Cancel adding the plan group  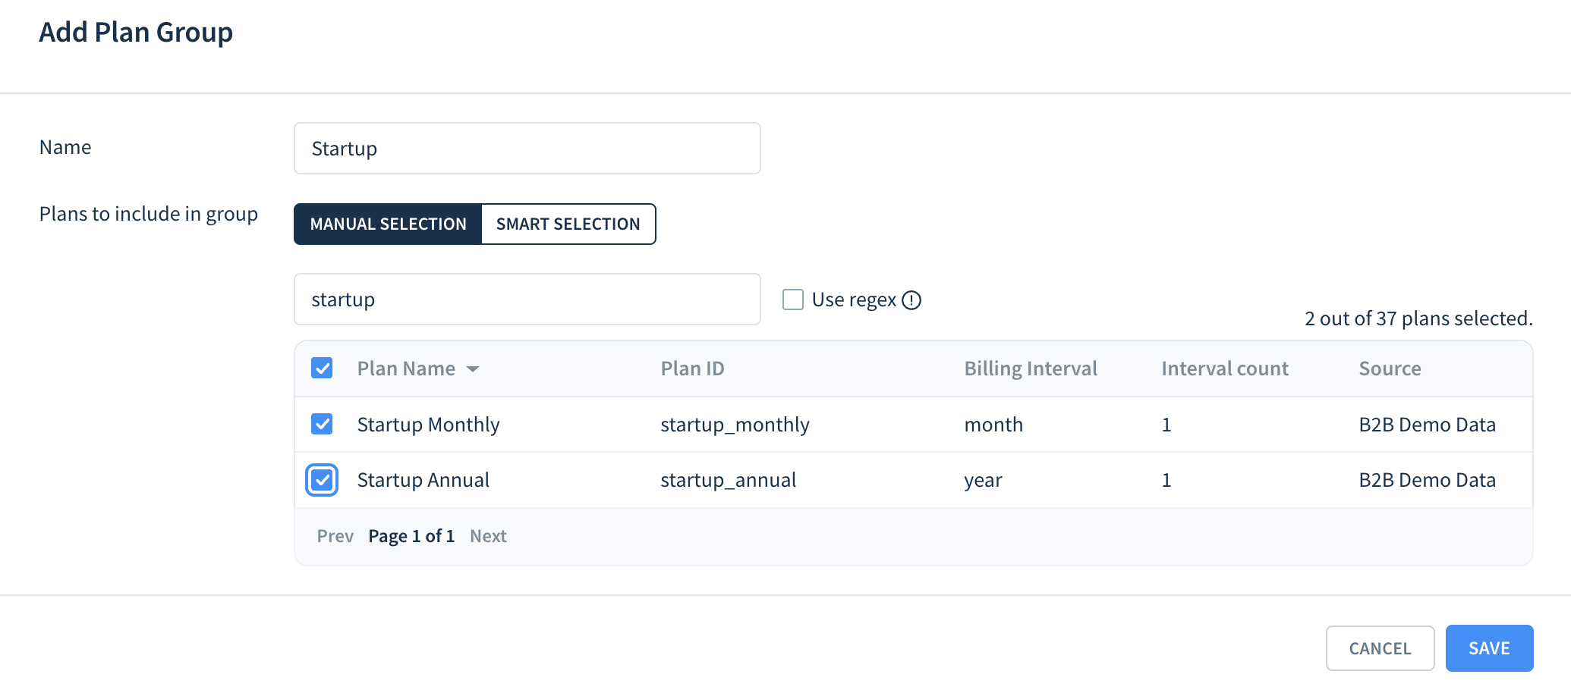tap(1380, 648)
